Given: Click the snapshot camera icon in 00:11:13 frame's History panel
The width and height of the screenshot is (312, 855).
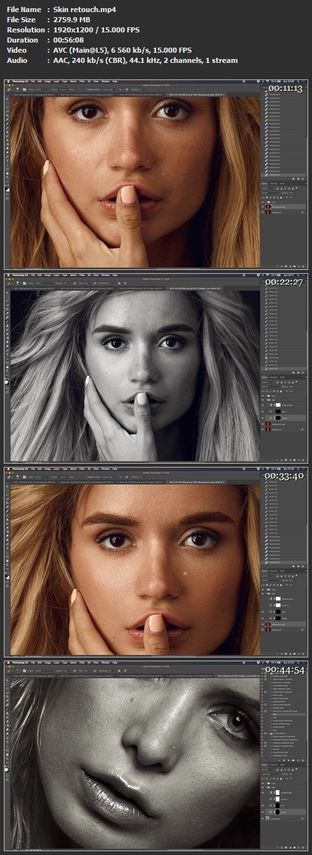Looking at the screenshot, I should pos(298,179).
